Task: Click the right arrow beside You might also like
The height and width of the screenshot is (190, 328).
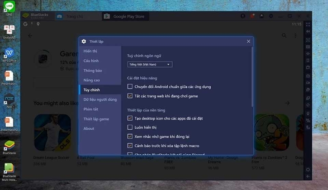Action: (287, 103)
